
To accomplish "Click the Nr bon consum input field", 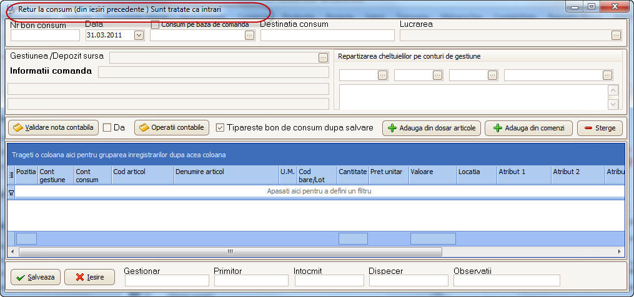I will 45,36.
